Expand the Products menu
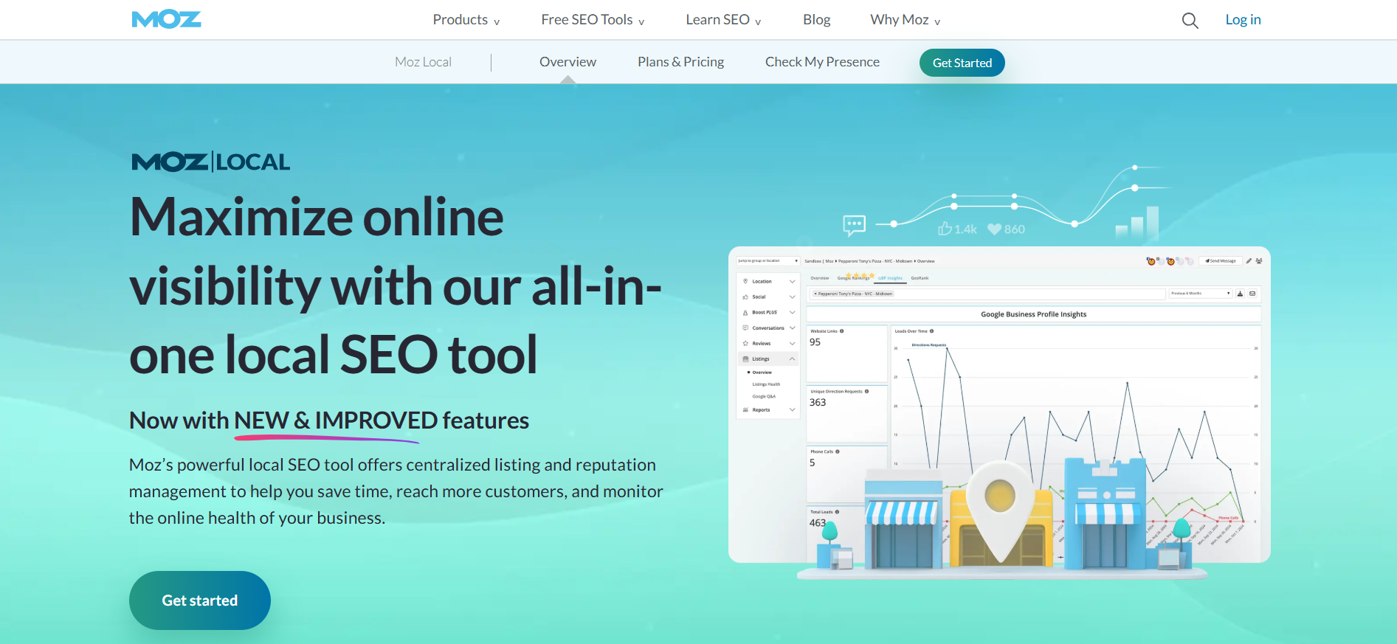1397x644 pixels. 466,20
